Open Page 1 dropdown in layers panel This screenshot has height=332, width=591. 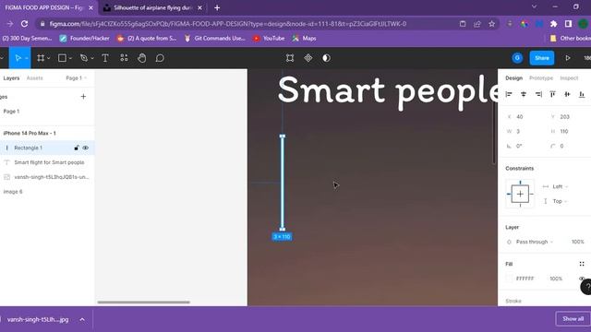coord(77,77)
